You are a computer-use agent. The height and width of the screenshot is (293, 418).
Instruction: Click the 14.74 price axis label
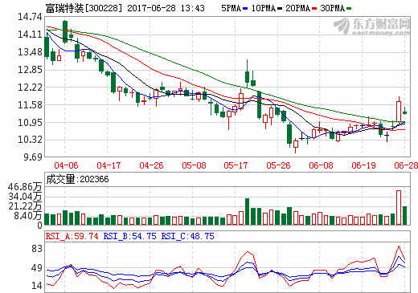point(30,17)
